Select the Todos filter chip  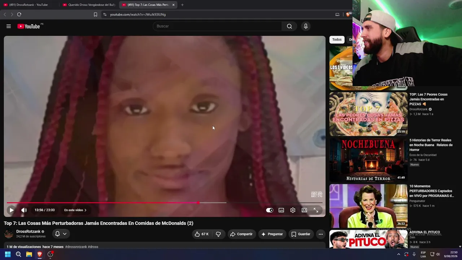coord(337,40)
